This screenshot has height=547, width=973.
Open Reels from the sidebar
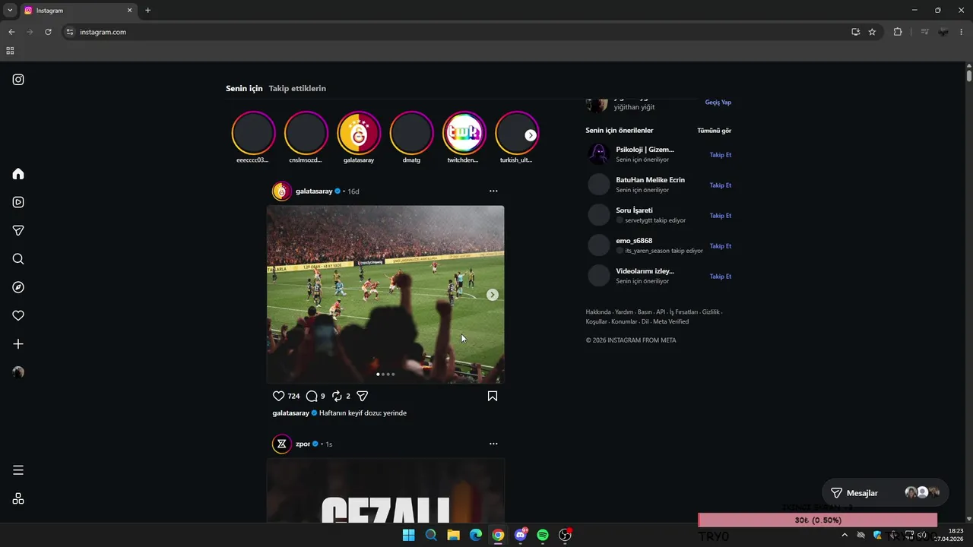pyautogui.click(x=18, y=202)
